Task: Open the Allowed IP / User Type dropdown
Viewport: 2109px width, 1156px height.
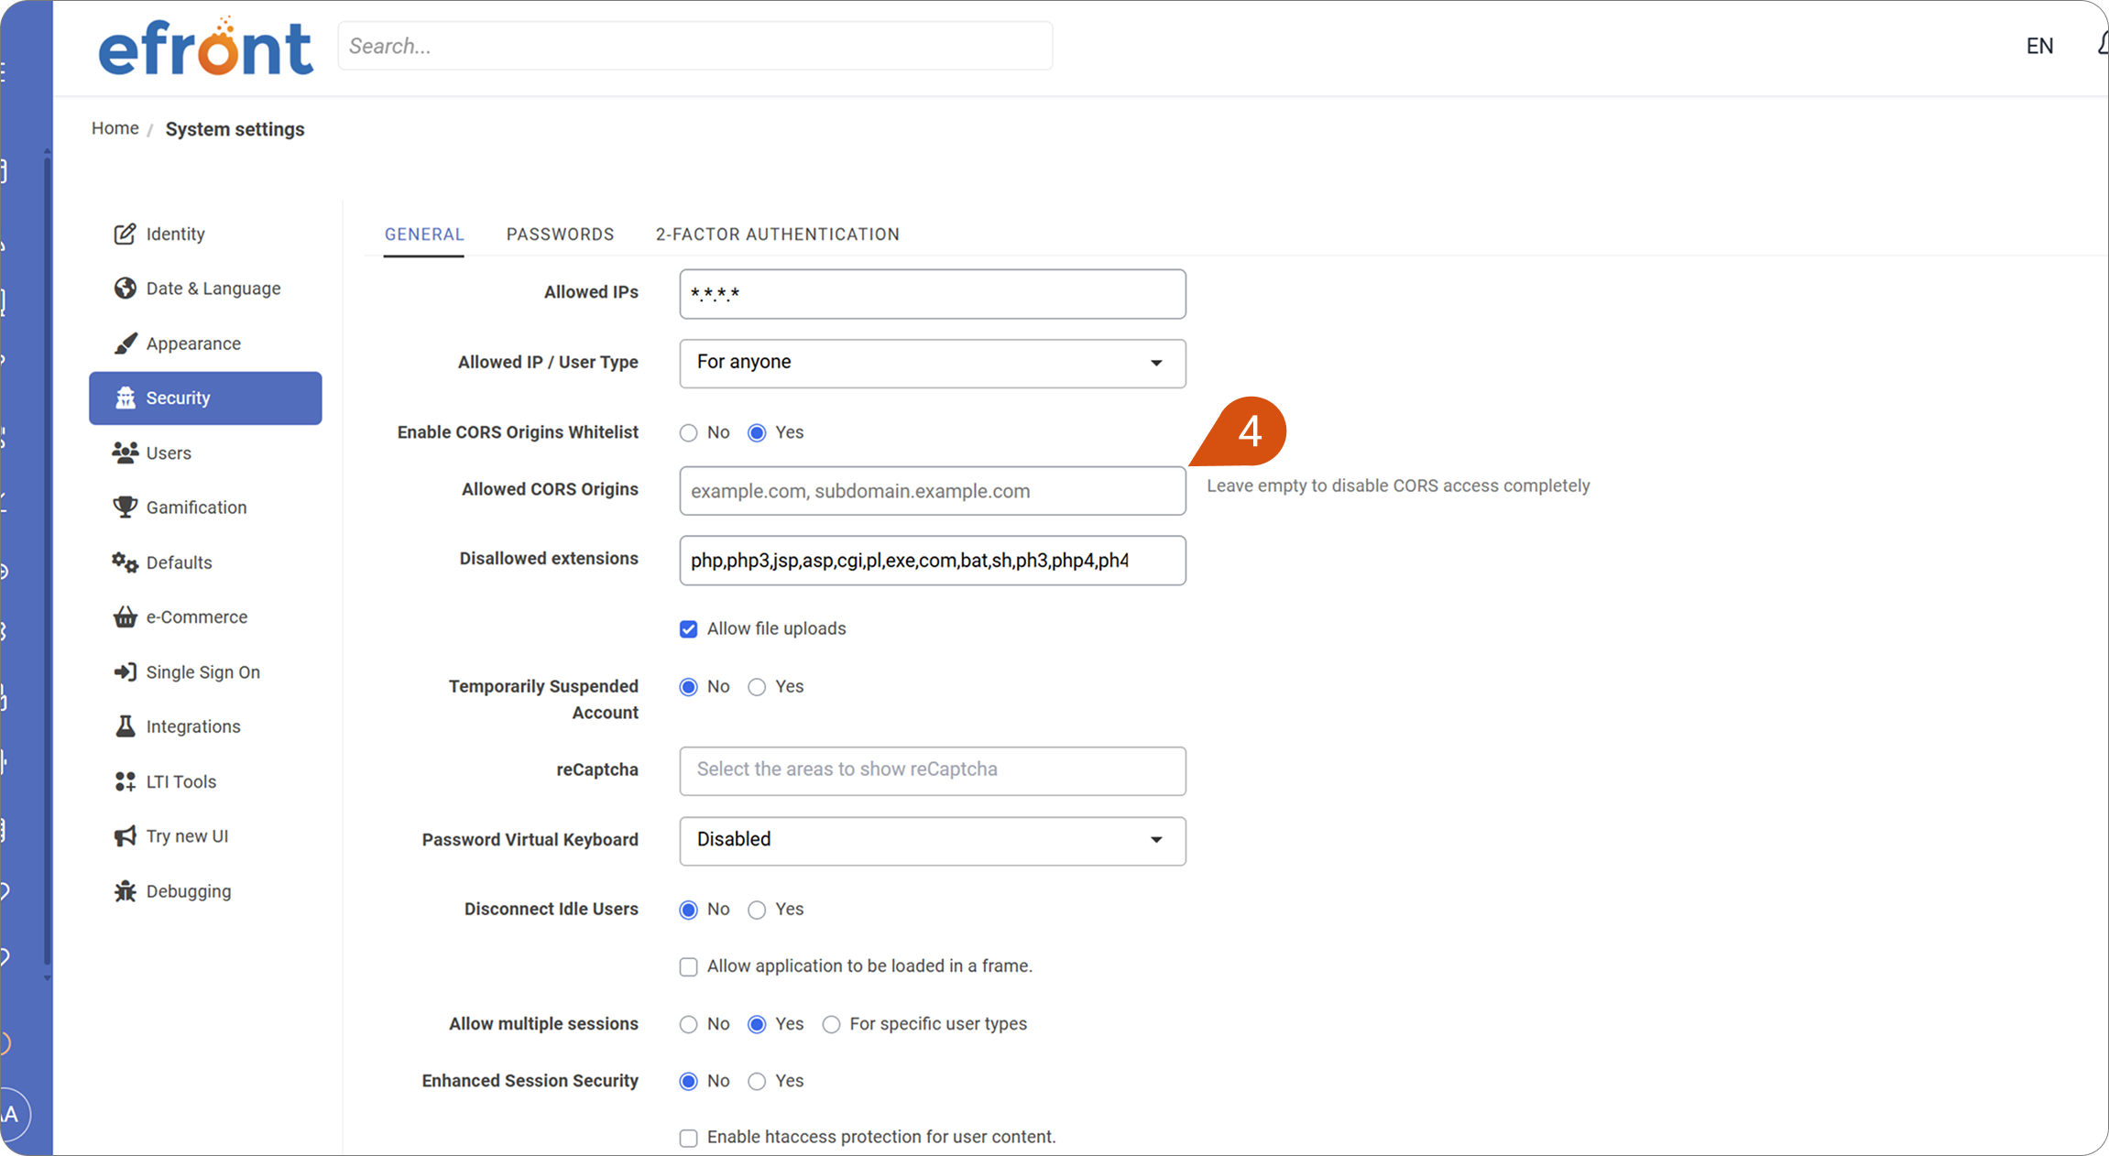Action: pyautogui.click(x=933, y=364)
